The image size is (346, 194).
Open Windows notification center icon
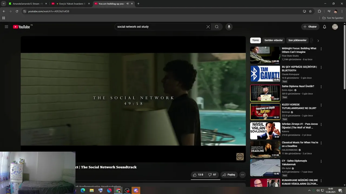tap(341, 190)
